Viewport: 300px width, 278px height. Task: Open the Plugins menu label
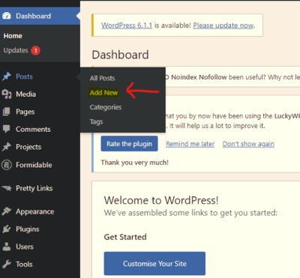[28, 229]
